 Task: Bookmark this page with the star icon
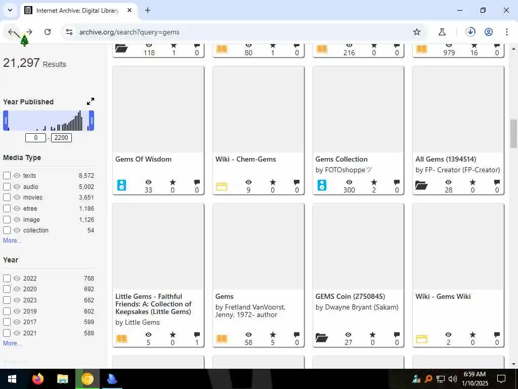417,32
